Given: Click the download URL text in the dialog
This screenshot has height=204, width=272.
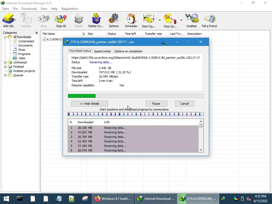Looking at the screenshot, I should (x=135, y=58).
